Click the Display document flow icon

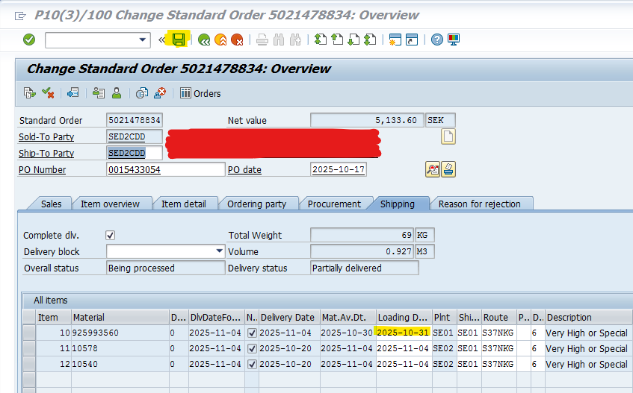pyautogui.click(x=29, y=93)
